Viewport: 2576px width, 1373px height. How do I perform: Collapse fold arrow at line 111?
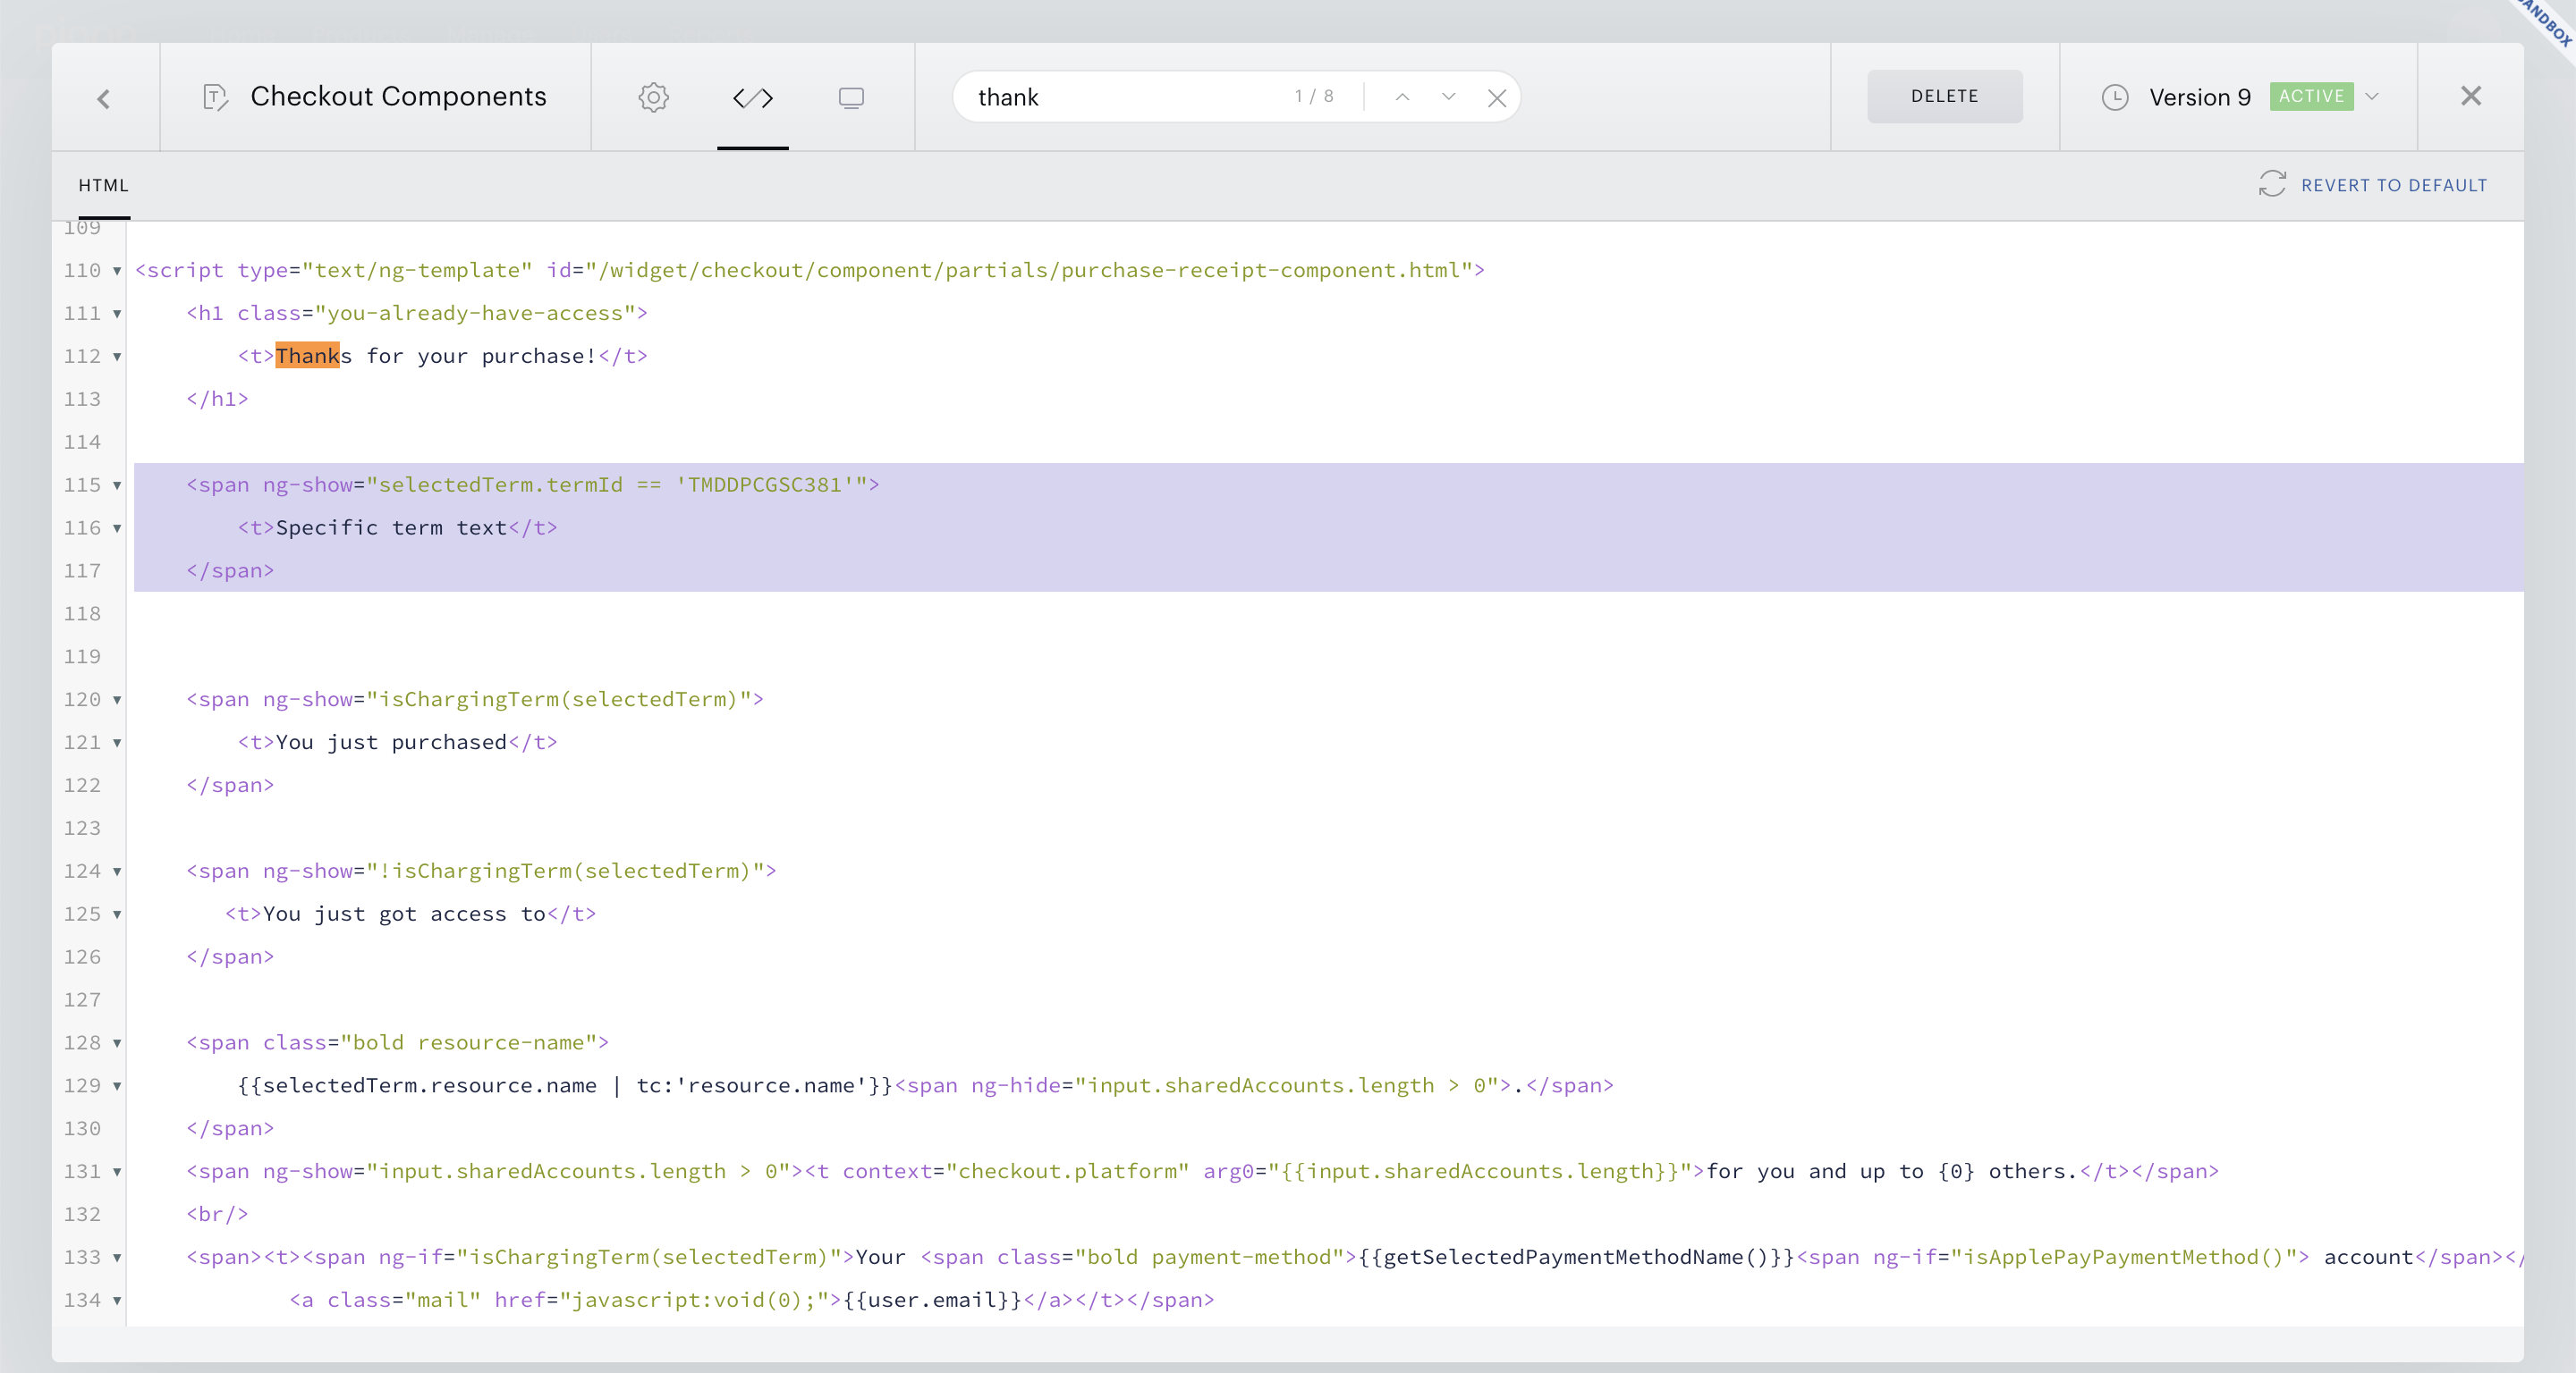117,314
